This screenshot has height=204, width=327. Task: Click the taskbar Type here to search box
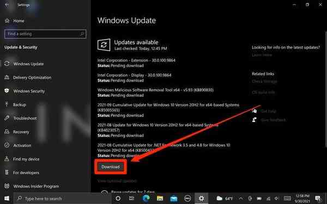pos(63,199)
